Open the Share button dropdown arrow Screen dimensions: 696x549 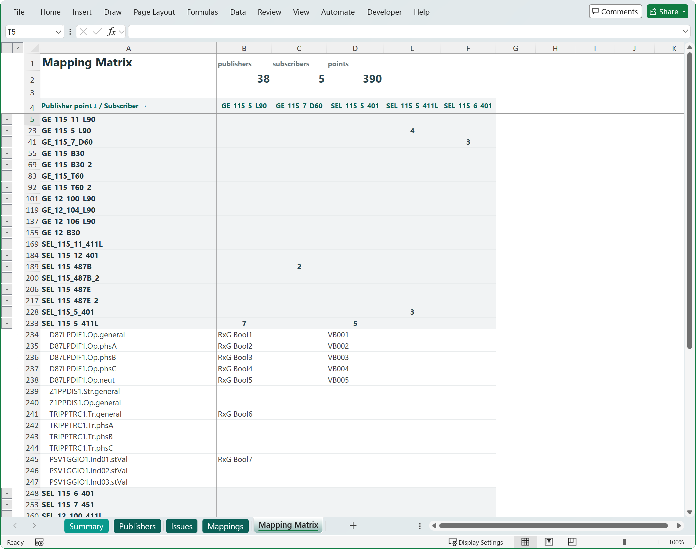point(684,12)
